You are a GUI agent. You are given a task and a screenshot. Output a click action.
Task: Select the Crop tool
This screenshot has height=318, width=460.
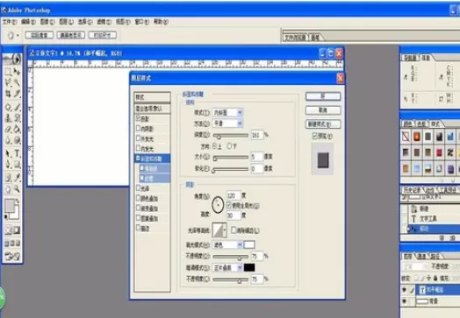8,94
